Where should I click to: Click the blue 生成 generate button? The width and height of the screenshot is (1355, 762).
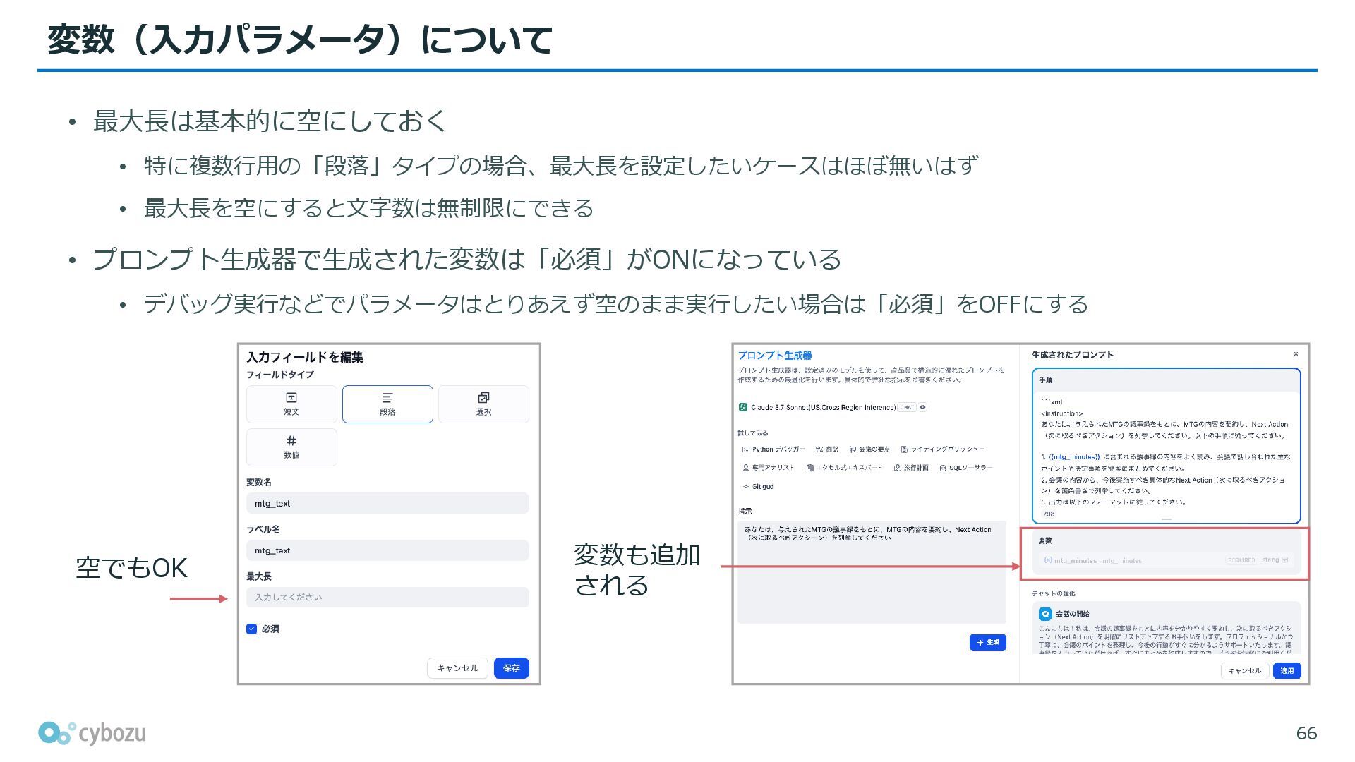pyautogui.click(x=988, y=642)
